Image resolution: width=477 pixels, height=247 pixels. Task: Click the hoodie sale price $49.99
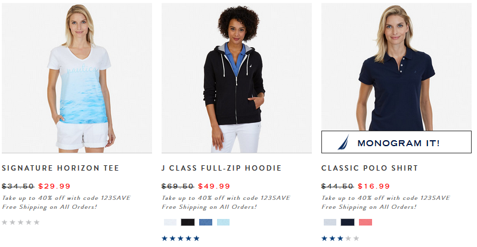[214, 186]
